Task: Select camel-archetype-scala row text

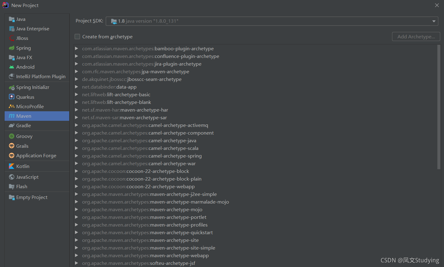Action: (x=140, y=148)
